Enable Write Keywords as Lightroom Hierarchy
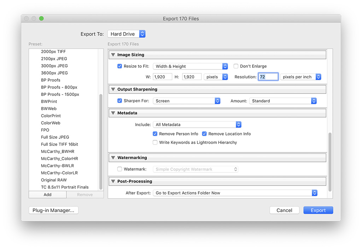This screenshot has width=362, height=249. (155, 142)
